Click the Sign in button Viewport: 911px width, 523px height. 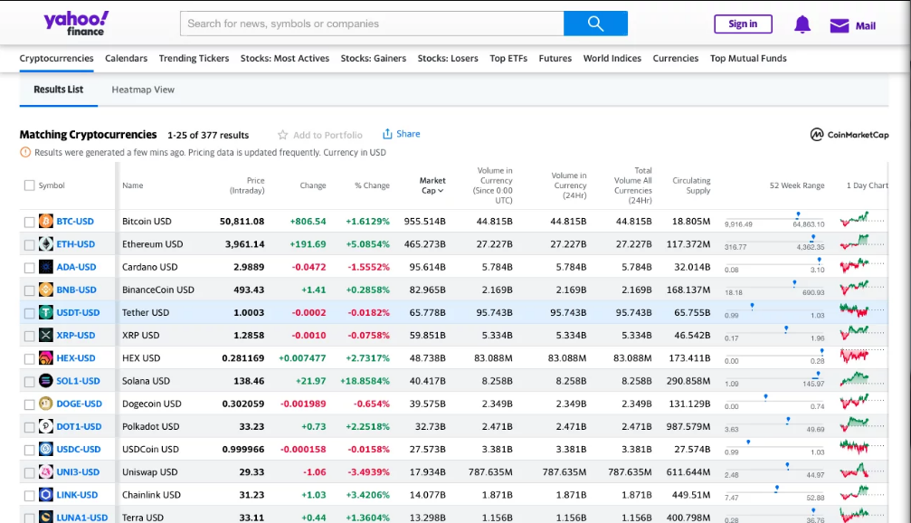coord(743,24)
